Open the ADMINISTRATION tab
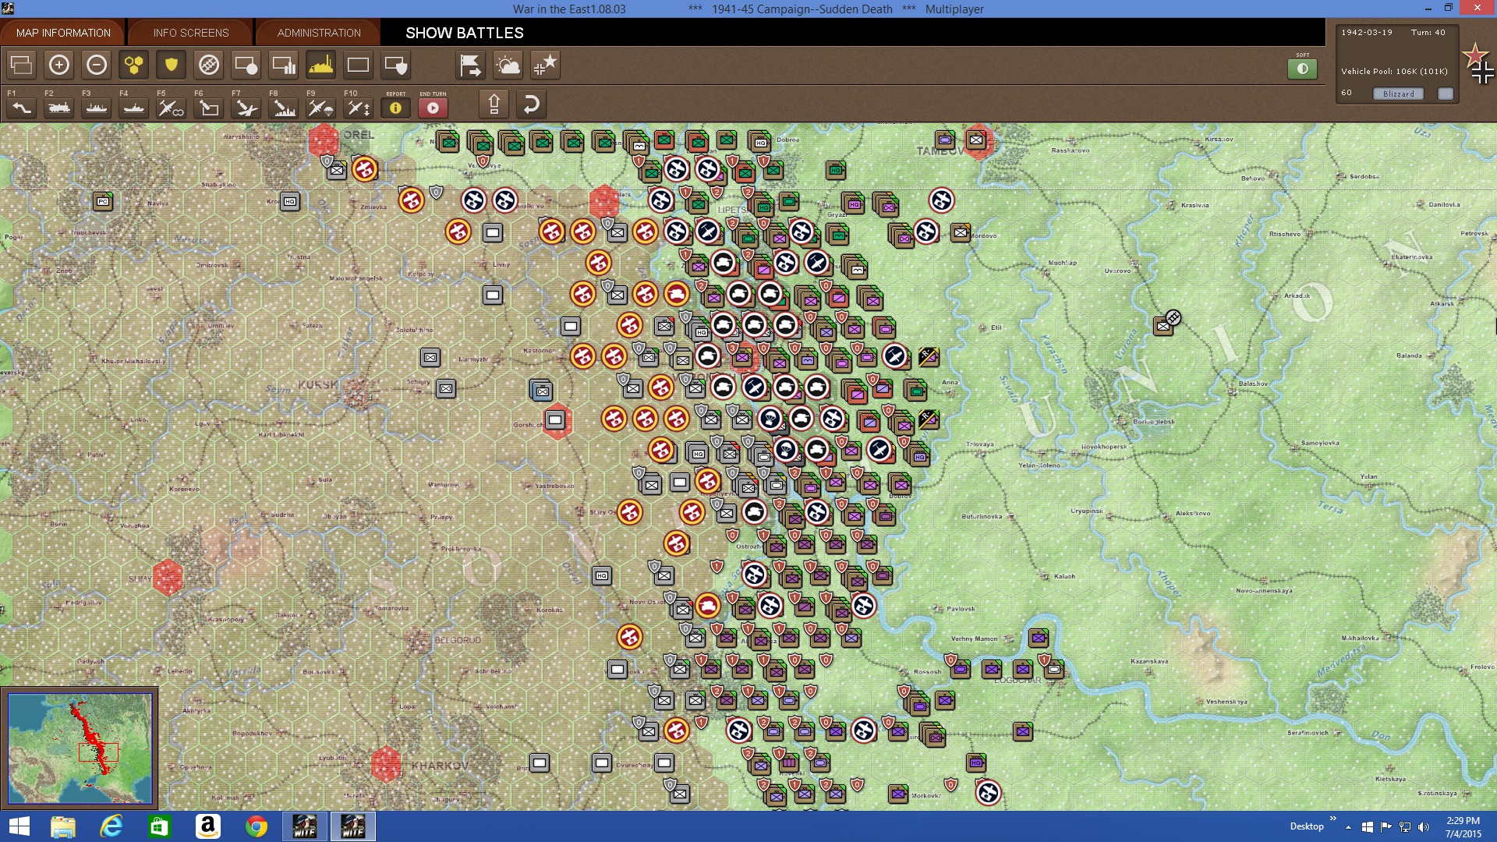The height and width of the screenshot is (842, 1497). point(319,33)
